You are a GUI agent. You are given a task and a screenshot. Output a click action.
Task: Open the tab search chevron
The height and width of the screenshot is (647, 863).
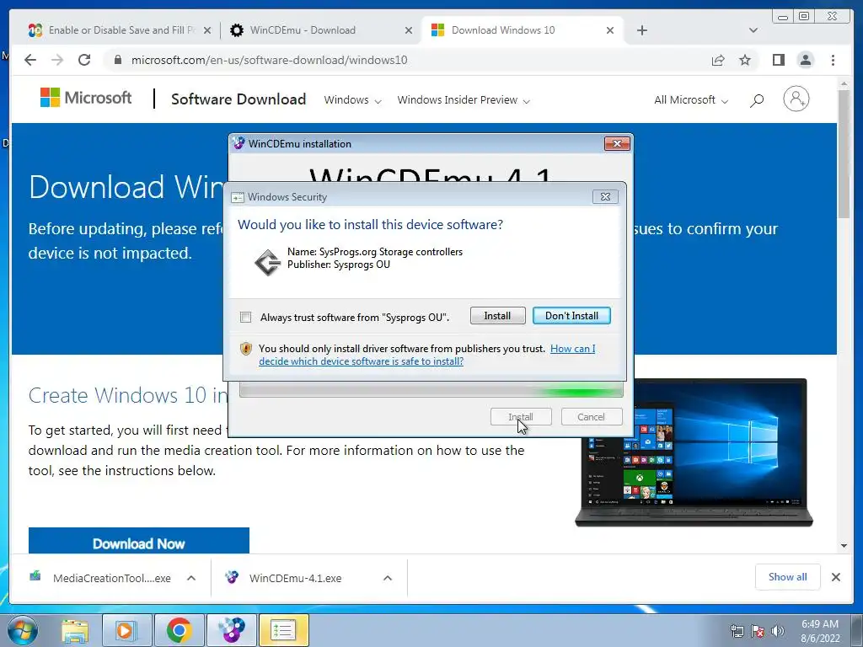click(753, 30)
